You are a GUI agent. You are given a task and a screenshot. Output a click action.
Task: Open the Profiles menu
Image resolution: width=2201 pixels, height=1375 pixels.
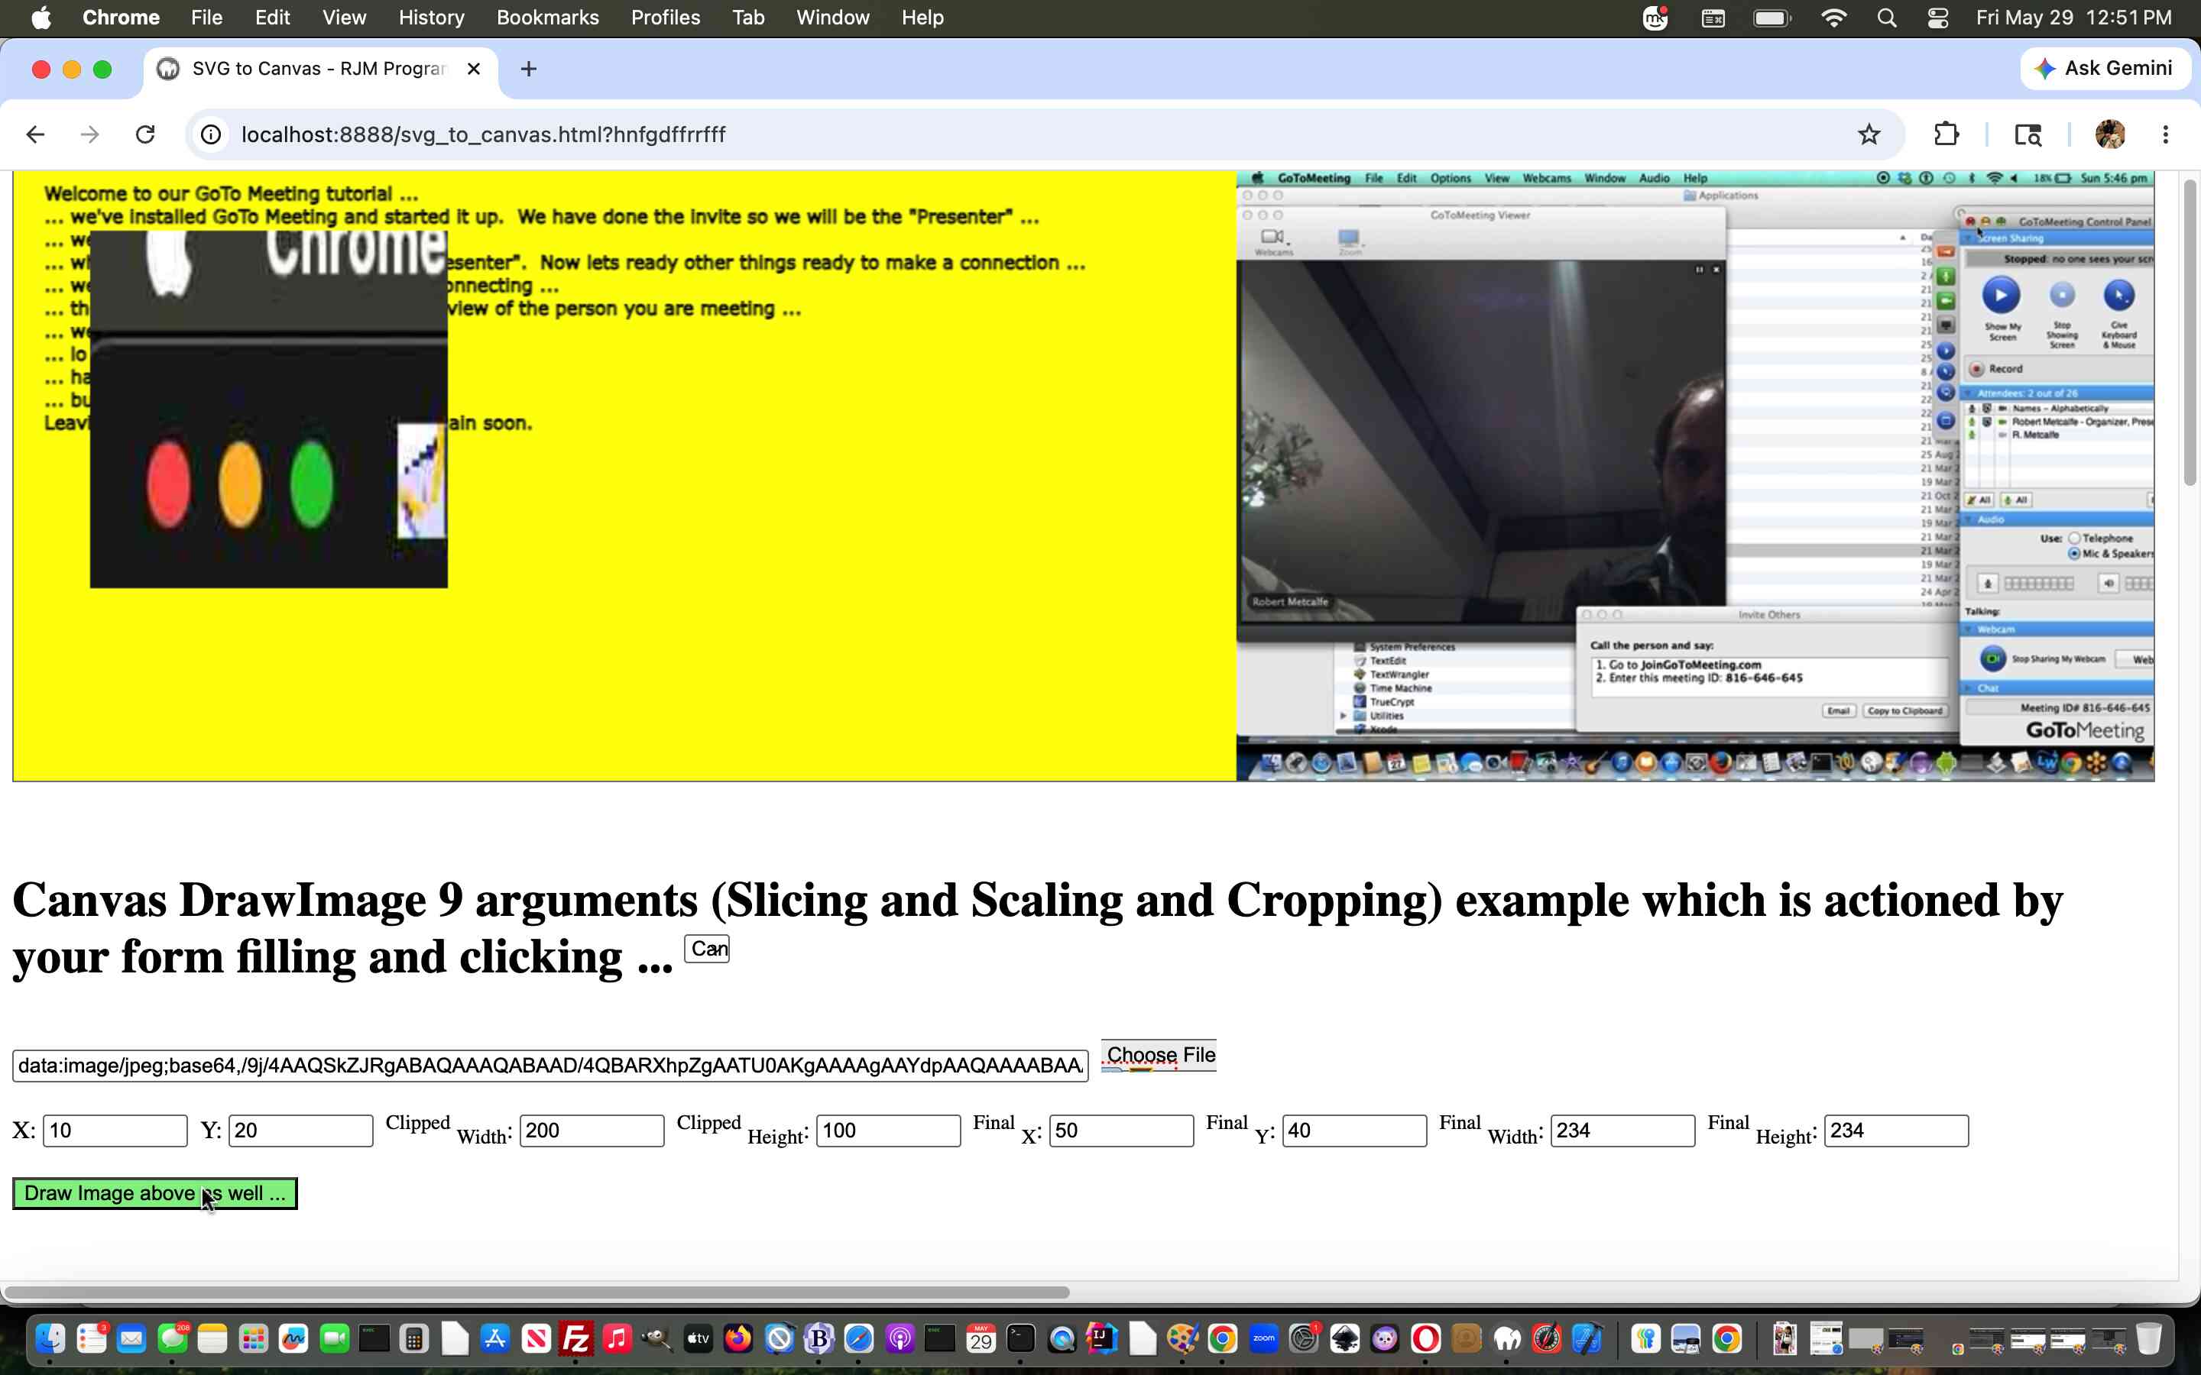666,18
